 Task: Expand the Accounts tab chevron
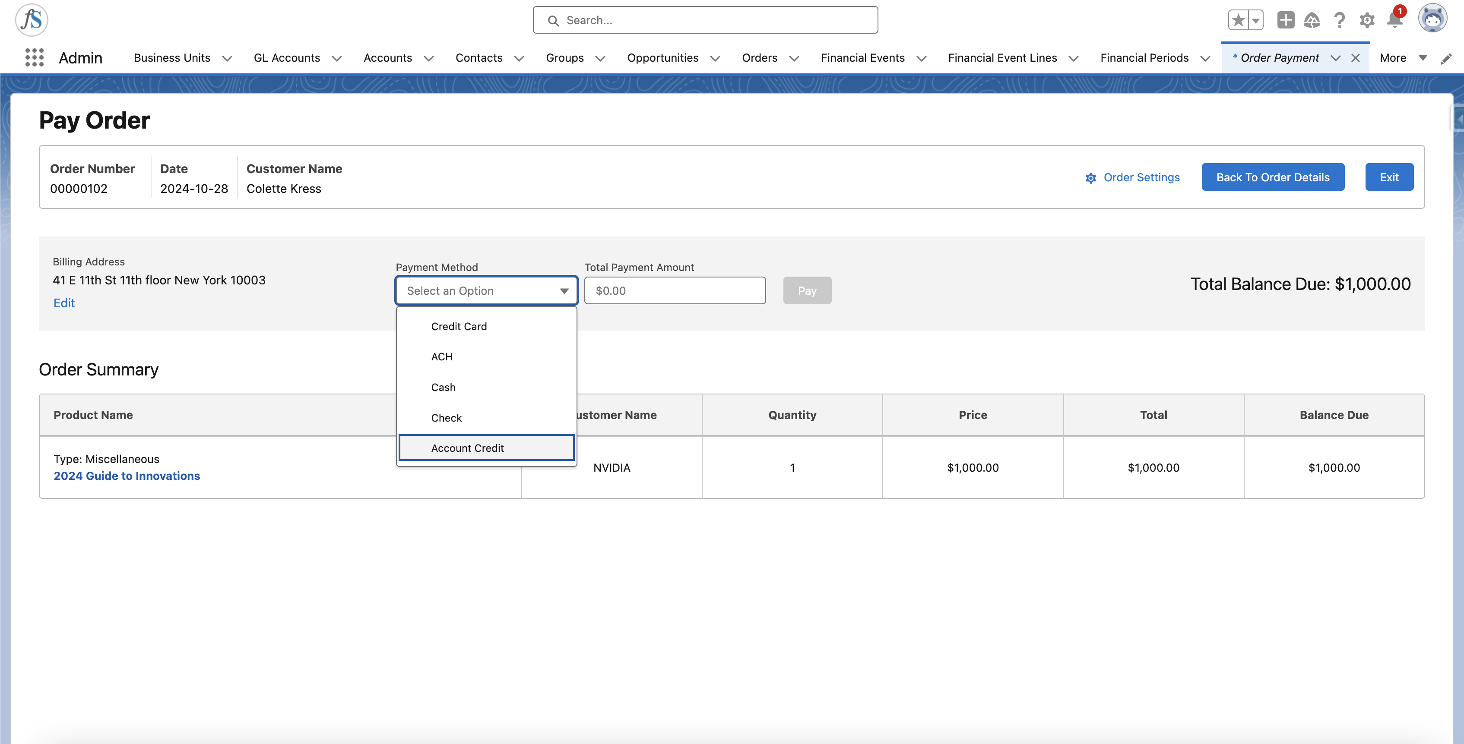428,59
